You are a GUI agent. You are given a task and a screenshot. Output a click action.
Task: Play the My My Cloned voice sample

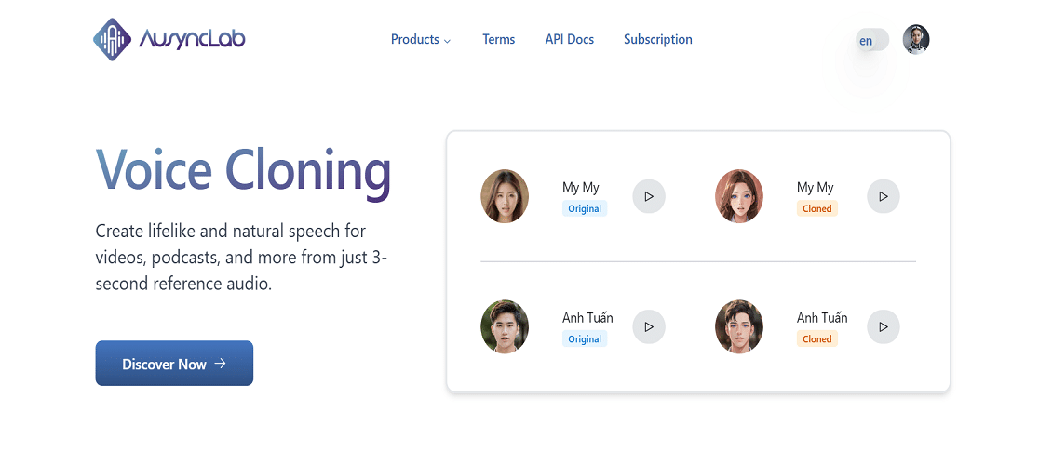[x=884, y=197]
